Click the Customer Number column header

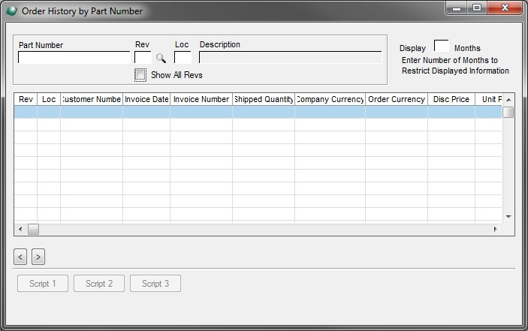click(92, 99)
